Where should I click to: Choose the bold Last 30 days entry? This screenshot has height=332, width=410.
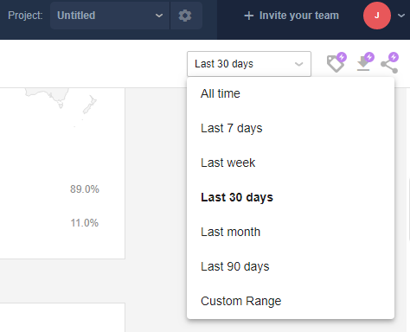click(291, 197)
